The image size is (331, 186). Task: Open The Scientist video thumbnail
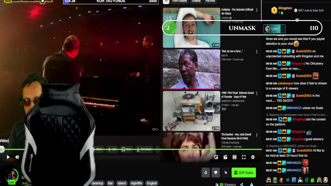point(191,28)
